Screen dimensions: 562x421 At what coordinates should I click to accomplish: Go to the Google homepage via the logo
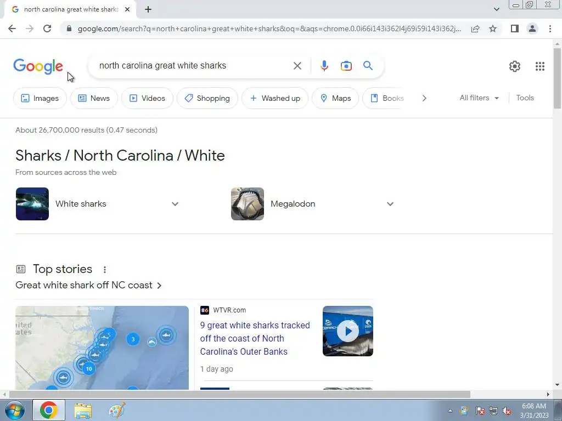click(38, 66)
